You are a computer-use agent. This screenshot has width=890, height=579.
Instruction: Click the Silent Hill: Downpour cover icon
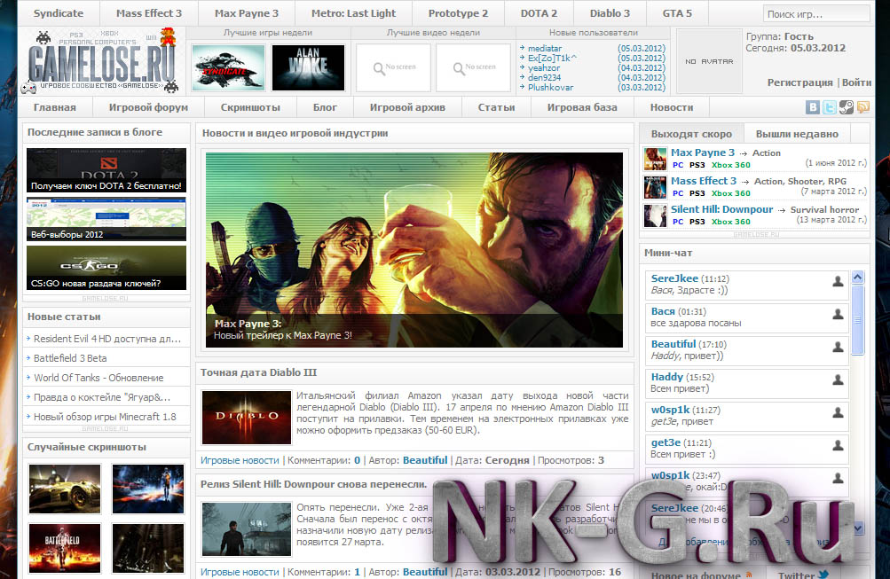pyautogui.click(x=655, y=215)
